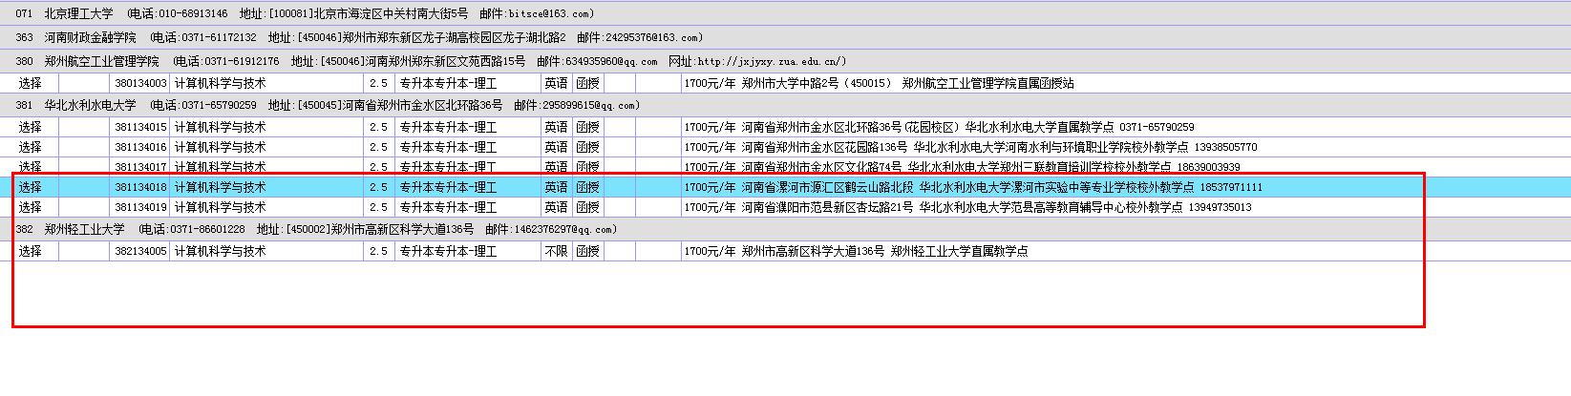Click 华北水利水电大学直属教学点 0371-65790259 text
The image size is (1571, 396).
pos(1079,127)
